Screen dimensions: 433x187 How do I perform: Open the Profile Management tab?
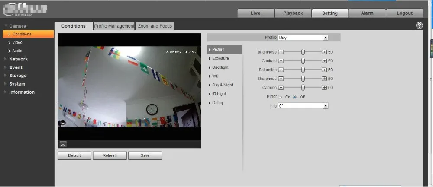[114, 26]
